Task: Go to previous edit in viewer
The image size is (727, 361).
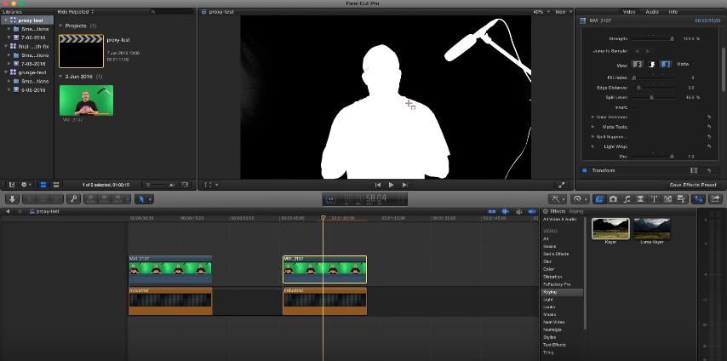Action: click(x=378, y=185)
